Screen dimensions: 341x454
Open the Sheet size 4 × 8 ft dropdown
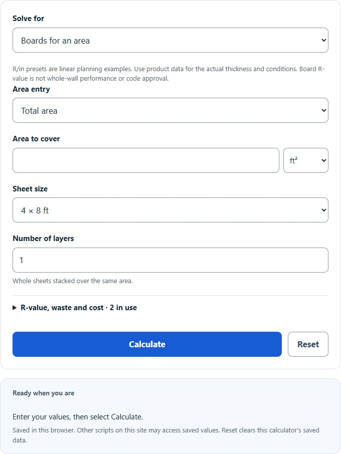pyautogui.click(x=170, y=210)
